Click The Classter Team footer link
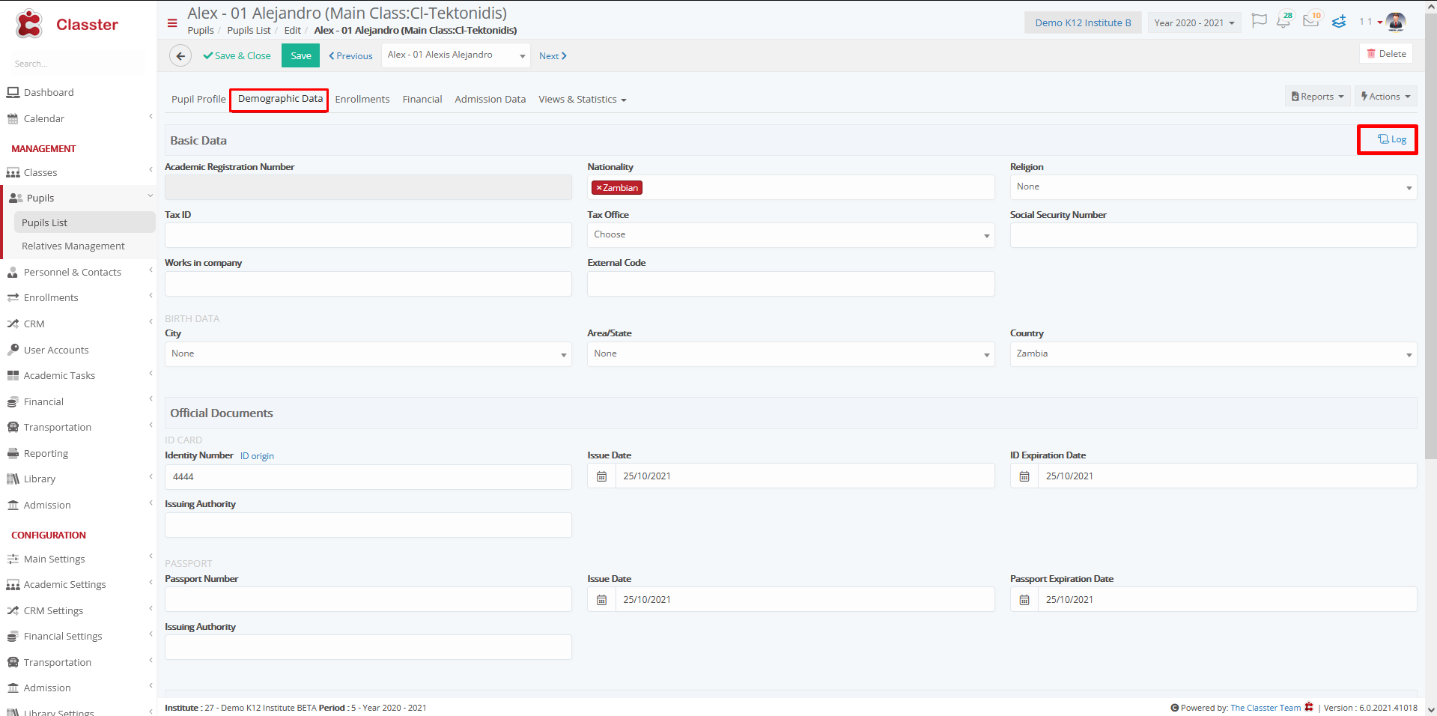This screenshot has height=716, width=1437. 1266,708
